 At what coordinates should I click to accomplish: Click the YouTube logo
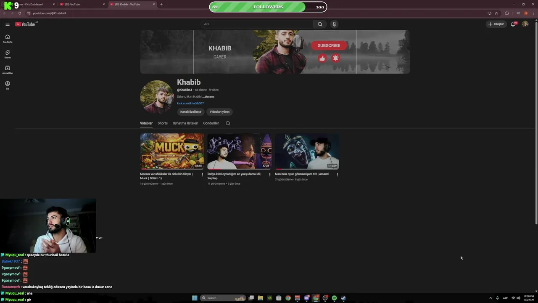point(25,24)
